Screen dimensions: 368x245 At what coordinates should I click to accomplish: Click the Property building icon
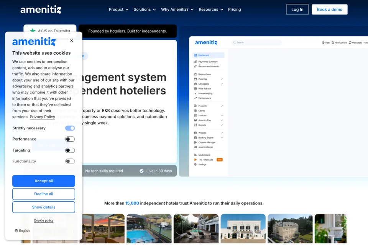pyautogui.click(x=195, y=106)
